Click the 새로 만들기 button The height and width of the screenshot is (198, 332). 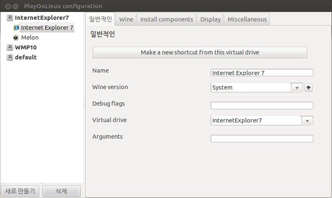click(x=20, y=191)
